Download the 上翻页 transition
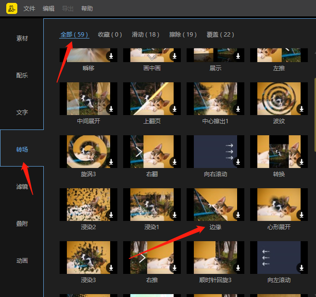The image size is (316, 297). (x=175, y=109)
